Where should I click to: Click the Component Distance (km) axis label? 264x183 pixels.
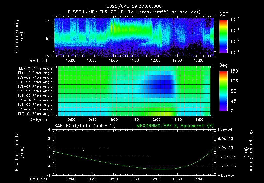pyautogui.click(x=249, y=152)
